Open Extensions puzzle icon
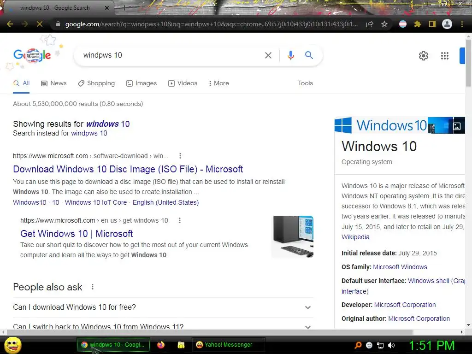472x354 pixels. 418,24
